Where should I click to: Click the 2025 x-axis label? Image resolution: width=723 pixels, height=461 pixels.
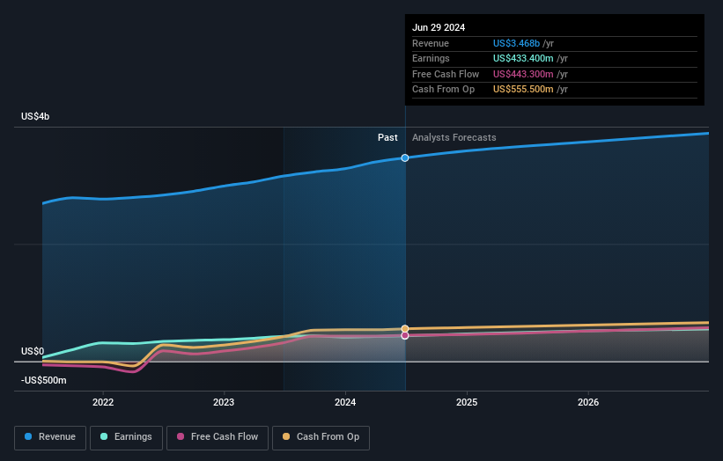(467, 402)
